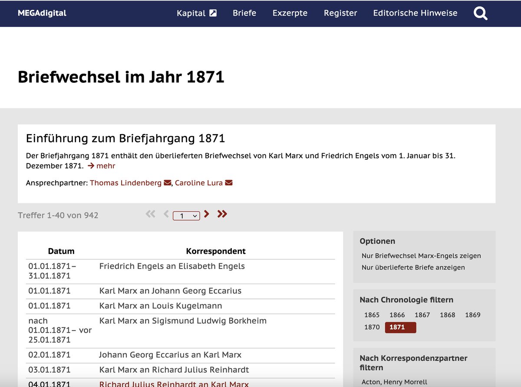
Task: Click the first page double-arrow icon
Action: point(150,214)
